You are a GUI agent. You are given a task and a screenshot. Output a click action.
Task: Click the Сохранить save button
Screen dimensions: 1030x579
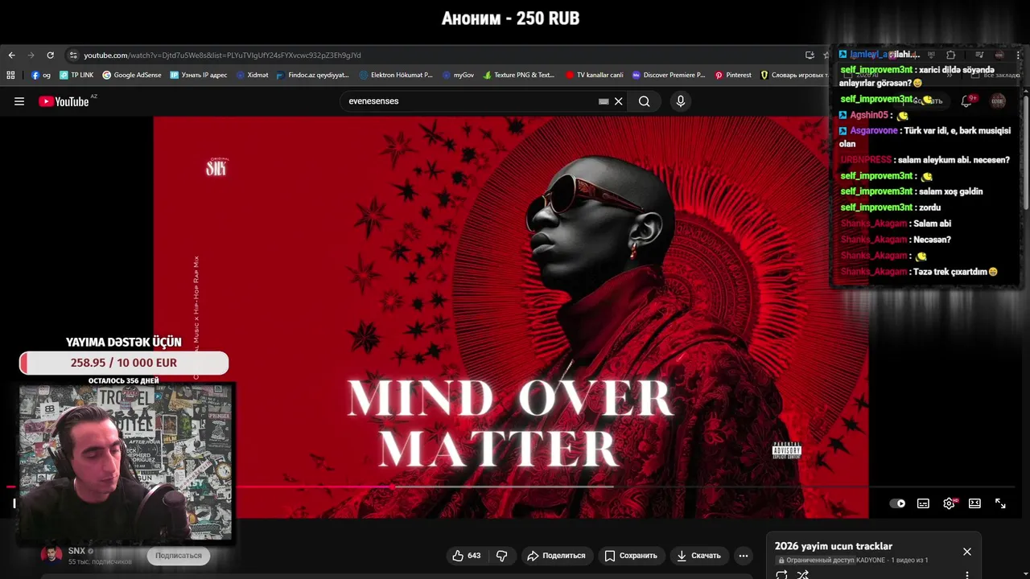[631, 556]
